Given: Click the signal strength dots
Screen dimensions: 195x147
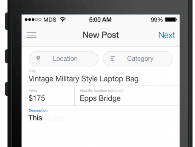Looking at the screenshot, I should point(33,20).
